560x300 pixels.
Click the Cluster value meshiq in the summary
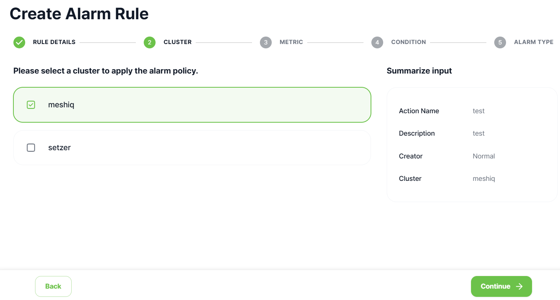pyautogui.click(x=484, y=179)
